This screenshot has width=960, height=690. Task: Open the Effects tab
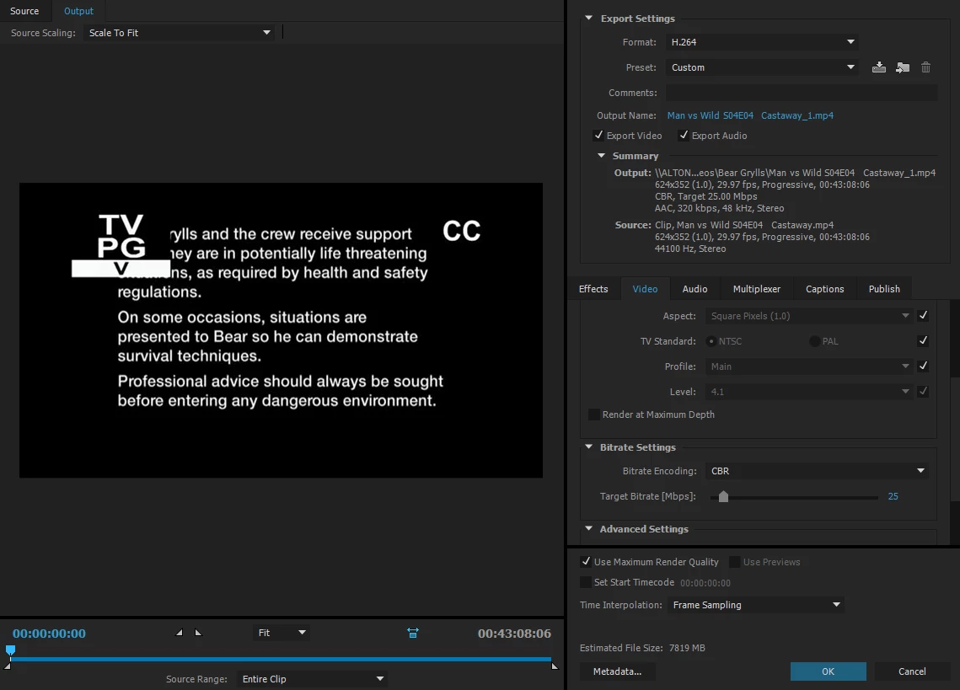[593, 289]
